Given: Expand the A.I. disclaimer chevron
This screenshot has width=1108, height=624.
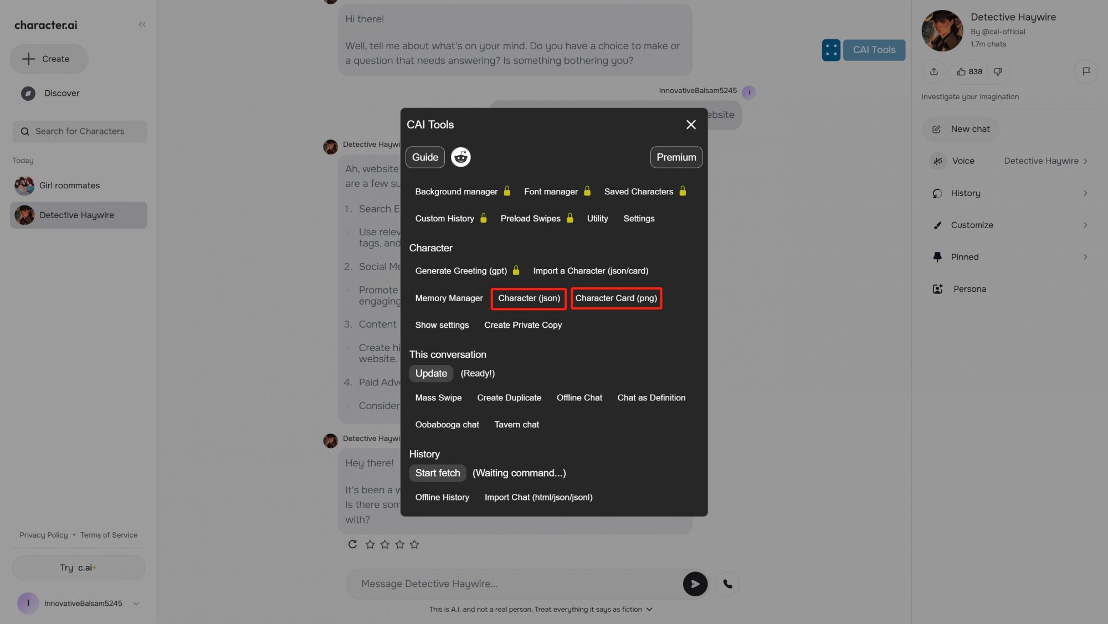Looking at the screenshot, I should tap(649, 609).
